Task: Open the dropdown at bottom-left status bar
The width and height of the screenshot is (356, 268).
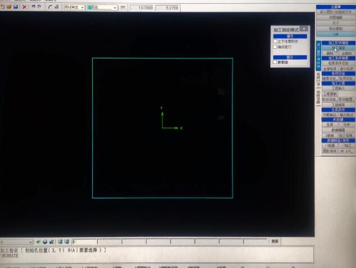Action: [31, 242]
